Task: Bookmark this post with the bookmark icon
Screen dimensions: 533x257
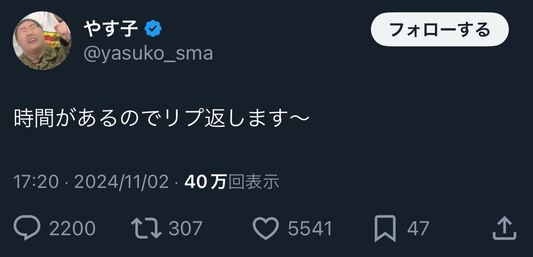Action: pos(385,229)
